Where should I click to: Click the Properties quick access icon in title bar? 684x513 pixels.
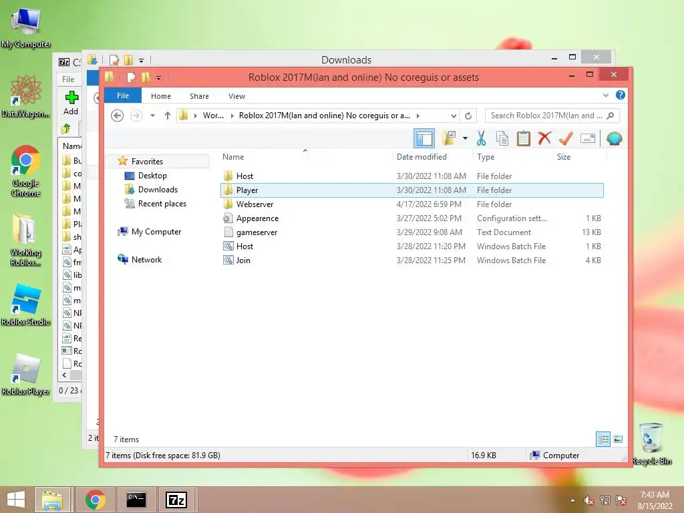point(131,77)
